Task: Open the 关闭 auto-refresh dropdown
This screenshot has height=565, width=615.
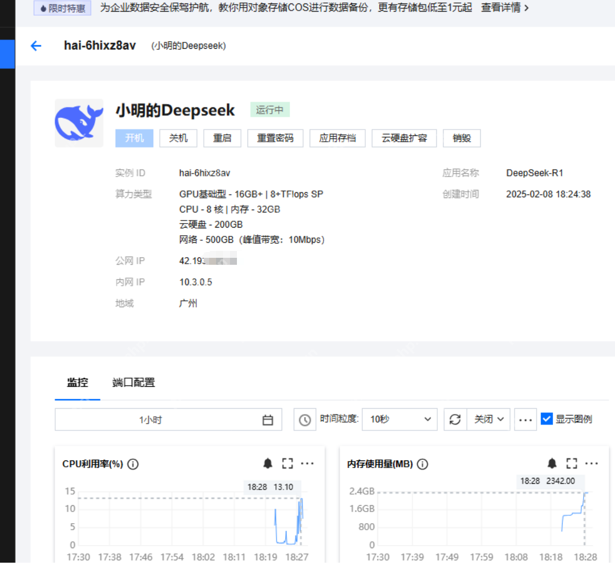Action: 488,419
